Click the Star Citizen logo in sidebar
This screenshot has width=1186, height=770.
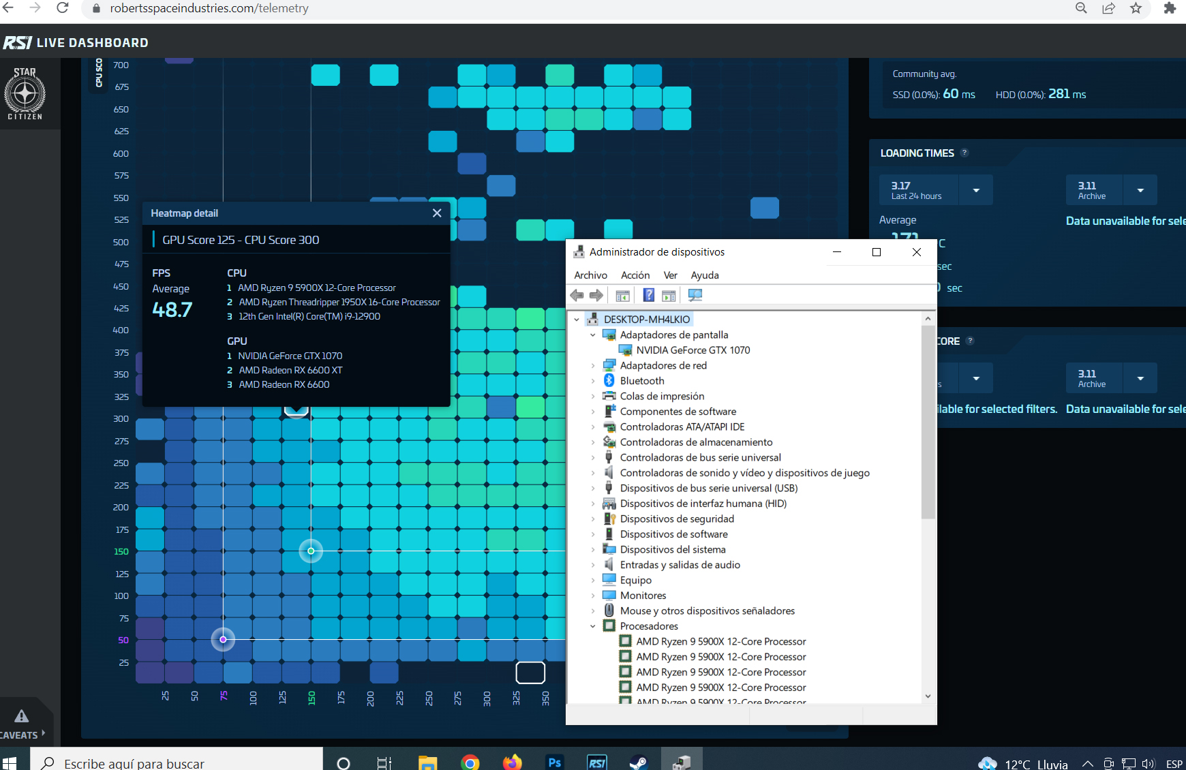(25, 93)
